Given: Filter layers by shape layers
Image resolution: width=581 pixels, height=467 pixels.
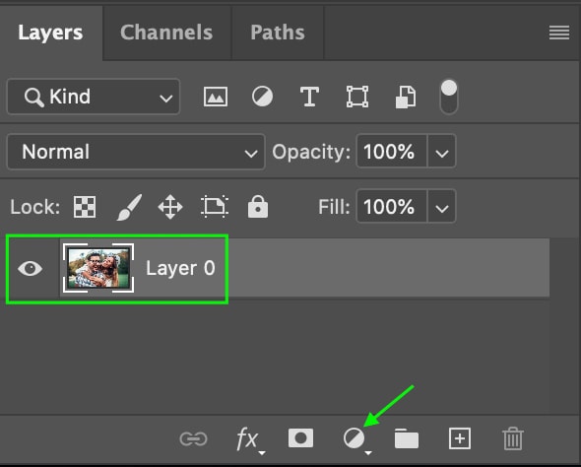Looking at the screenshot, I should pos(357,97).
